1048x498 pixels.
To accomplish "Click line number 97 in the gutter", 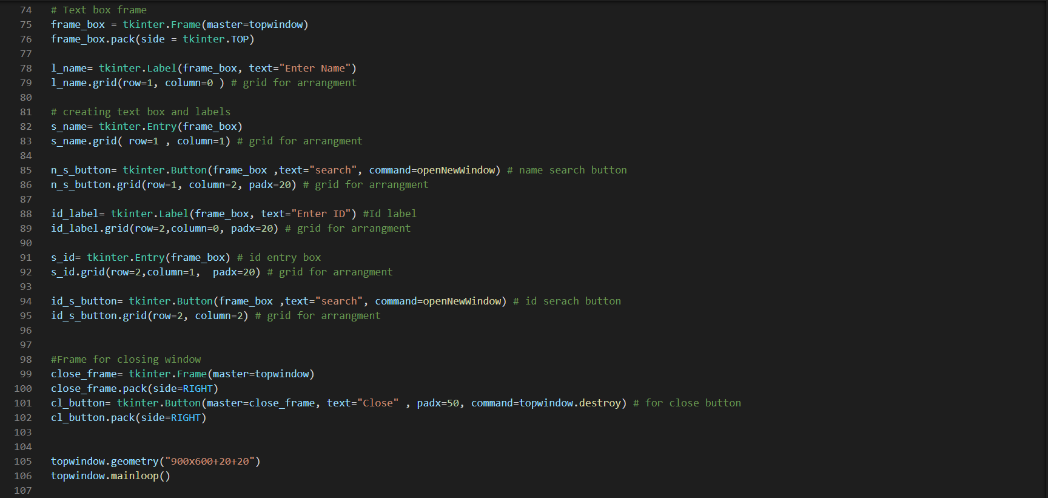I will [25, 345].
